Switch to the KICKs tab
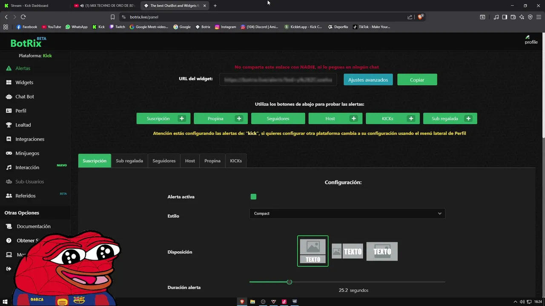 [236, 161]
